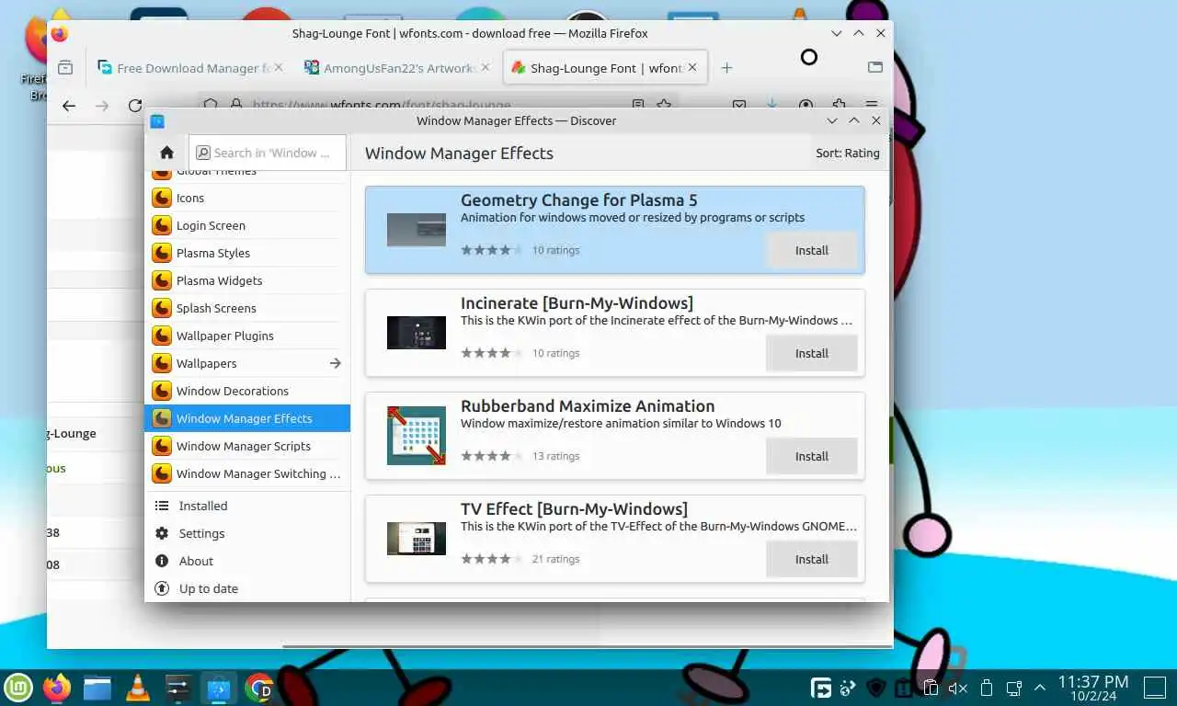Screen dimensions: 1177x706
Task: Switch to Discover in the taskbar
Action: point(219,687)
